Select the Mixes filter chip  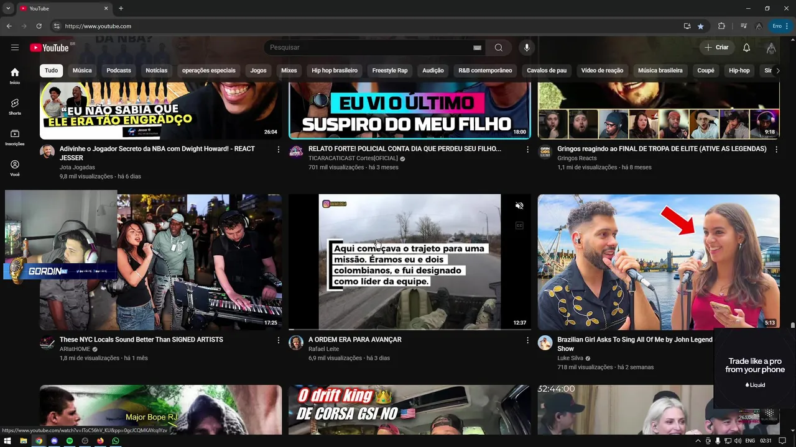(289, 71)
